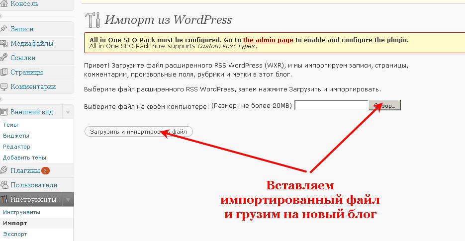Click the Медиафайлы media icon
The image size is (465, 241).
[3, 44]
